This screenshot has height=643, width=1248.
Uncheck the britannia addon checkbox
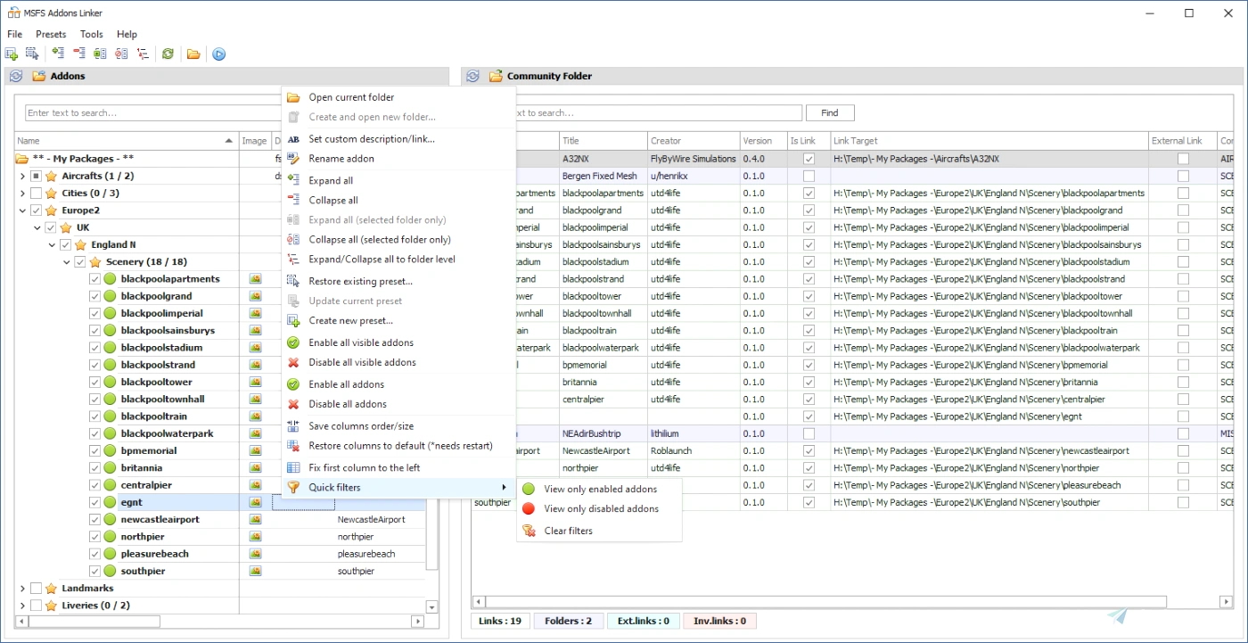pos(95,468)
